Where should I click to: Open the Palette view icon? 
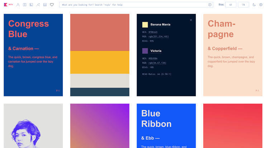click(x=45, y=5)
